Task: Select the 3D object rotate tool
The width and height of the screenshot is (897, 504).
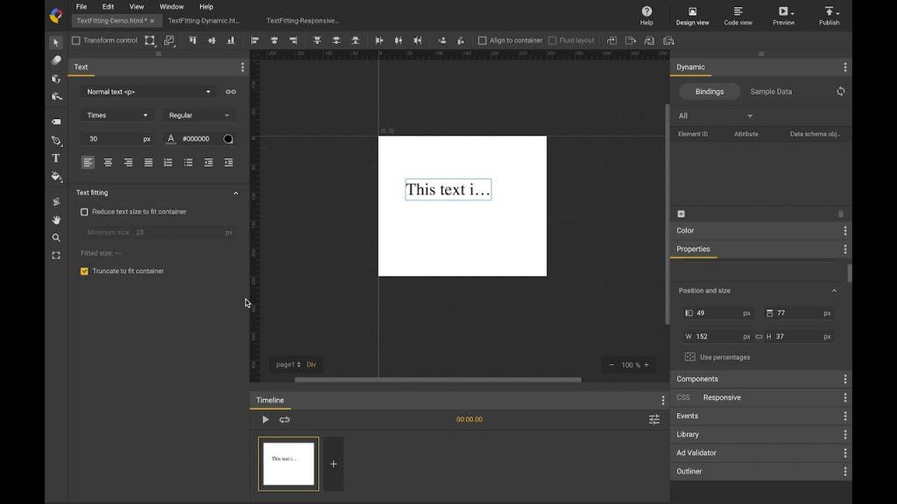Action: click(x=56, y=79)
